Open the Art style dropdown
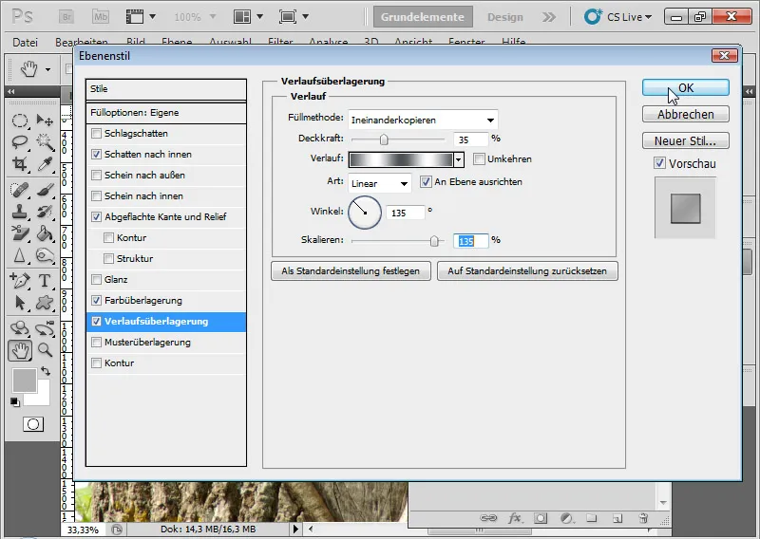760x539 pixels. tap(379, 183)
